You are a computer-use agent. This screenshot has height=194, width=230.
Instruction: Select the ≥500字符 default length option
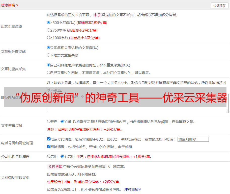coord(48,22)
